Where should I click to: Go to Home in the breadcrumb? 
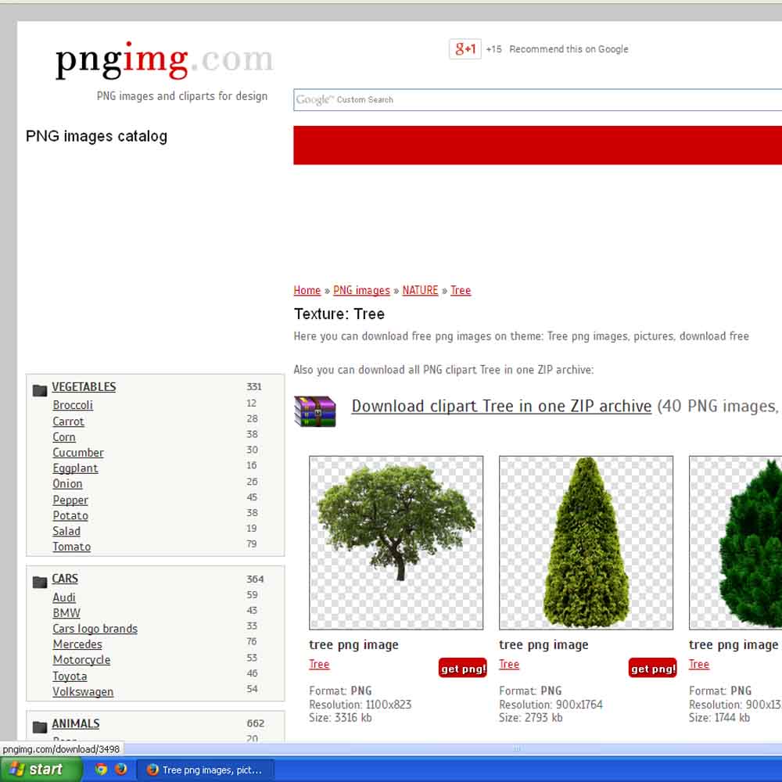pos(307,290)
